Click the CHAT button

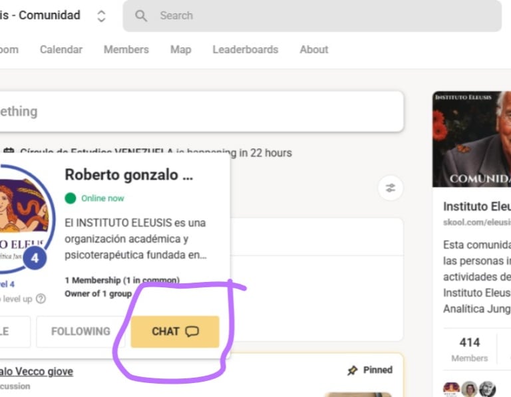click(x=175, y=332)
